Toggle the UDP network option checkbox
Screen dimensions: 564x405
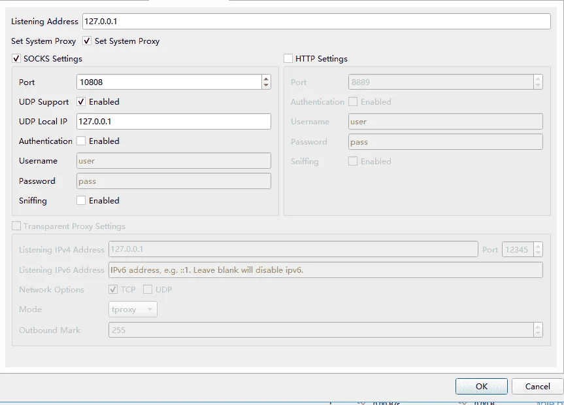point(148,289)
